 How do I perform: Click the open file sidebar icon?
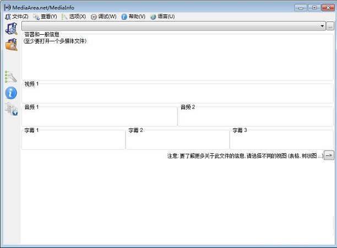coord(11,29)
